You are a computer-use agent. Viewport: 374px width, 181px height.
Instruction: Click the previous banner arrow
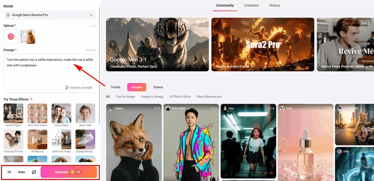tap(113, 44)
